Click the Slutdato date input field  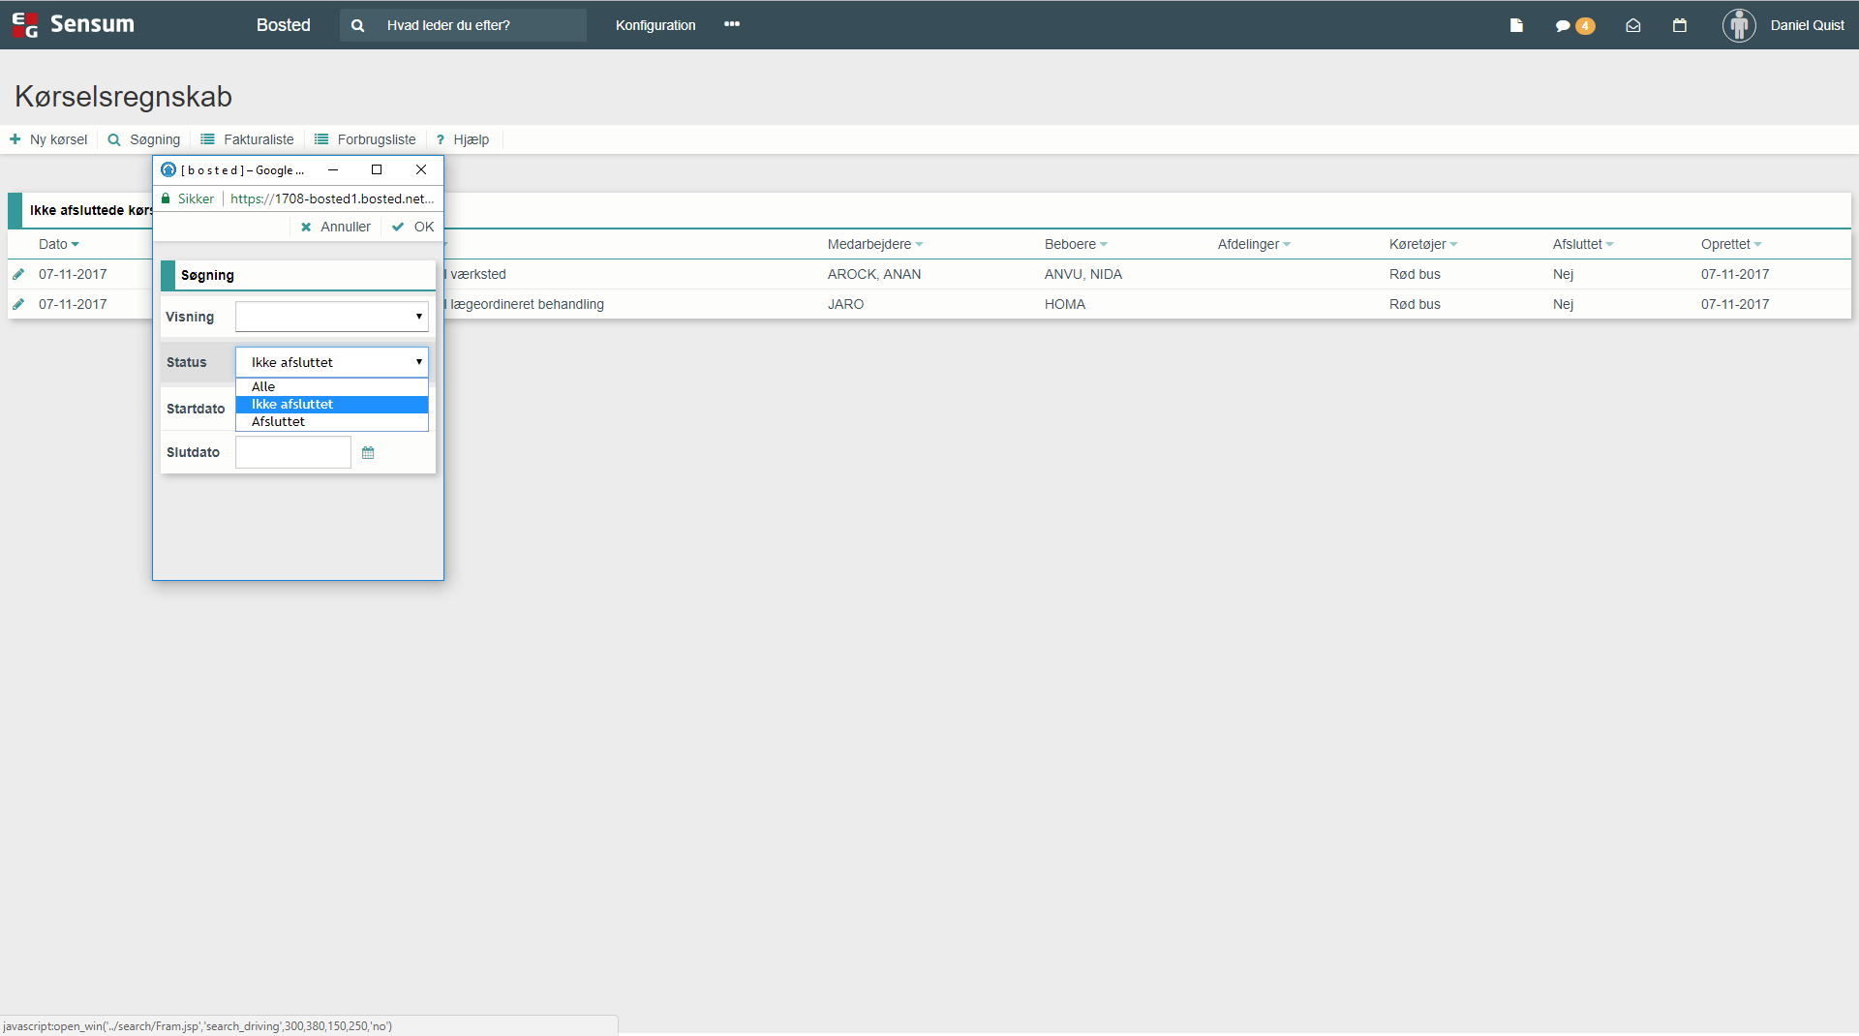pos(292,452)
